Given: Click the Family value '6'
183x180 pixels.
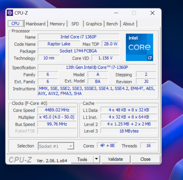Looking at the screenshot, I should point(48,74).
